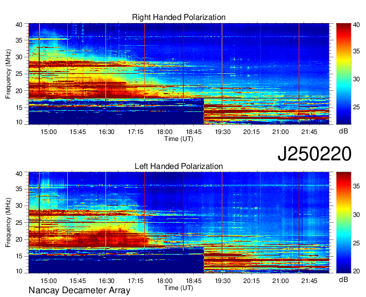Click the 18:45 time tick of the Right Handed plot
The height and width of the screenshot is (297, 366).
click(194, 132)
